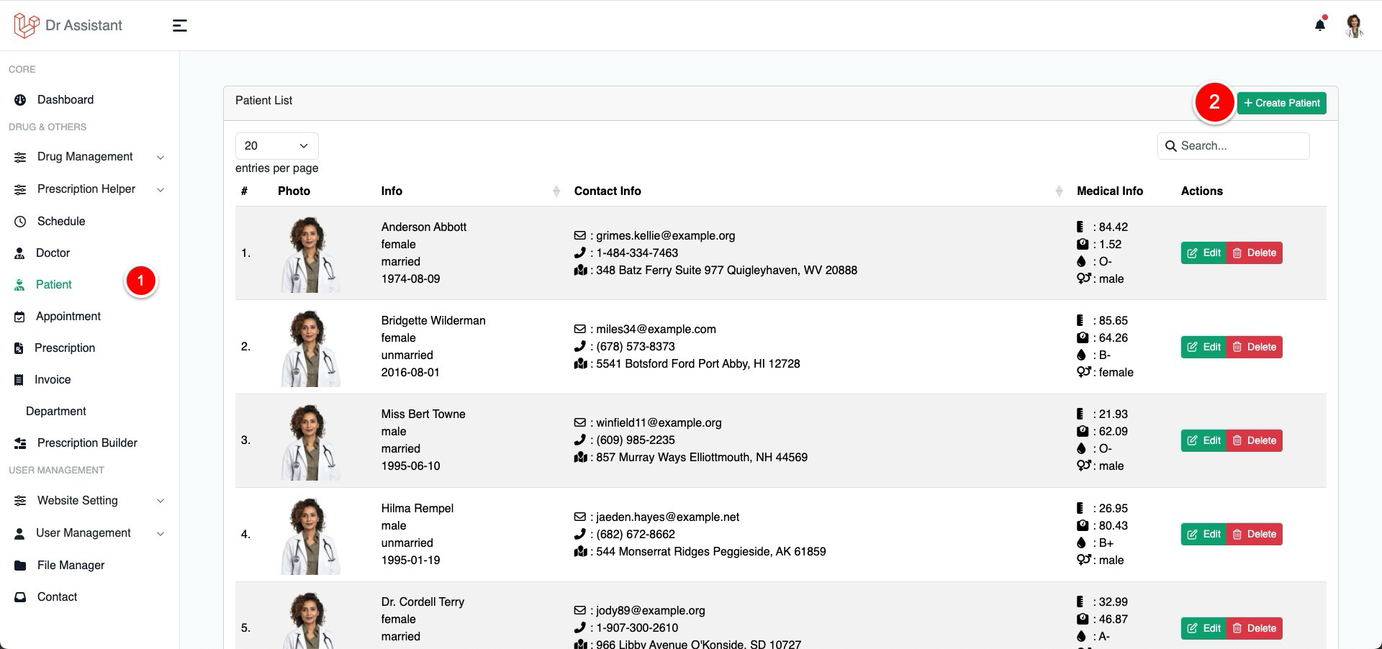
Task: Click the phone number (682) 672-8662
Action: (636, 535)
